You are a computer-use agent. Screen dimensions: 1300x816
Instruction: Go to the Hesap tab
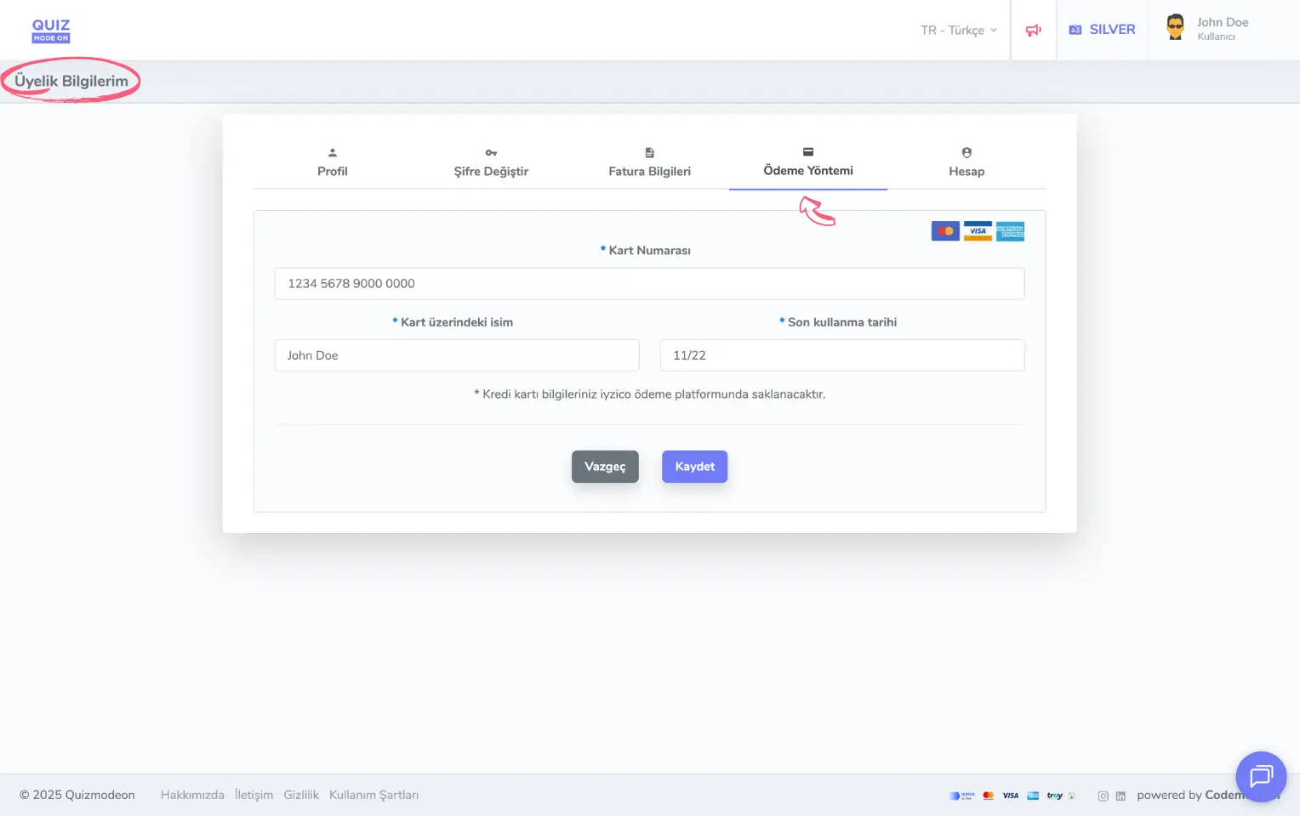pyautogui.click(x=966, y=163)
